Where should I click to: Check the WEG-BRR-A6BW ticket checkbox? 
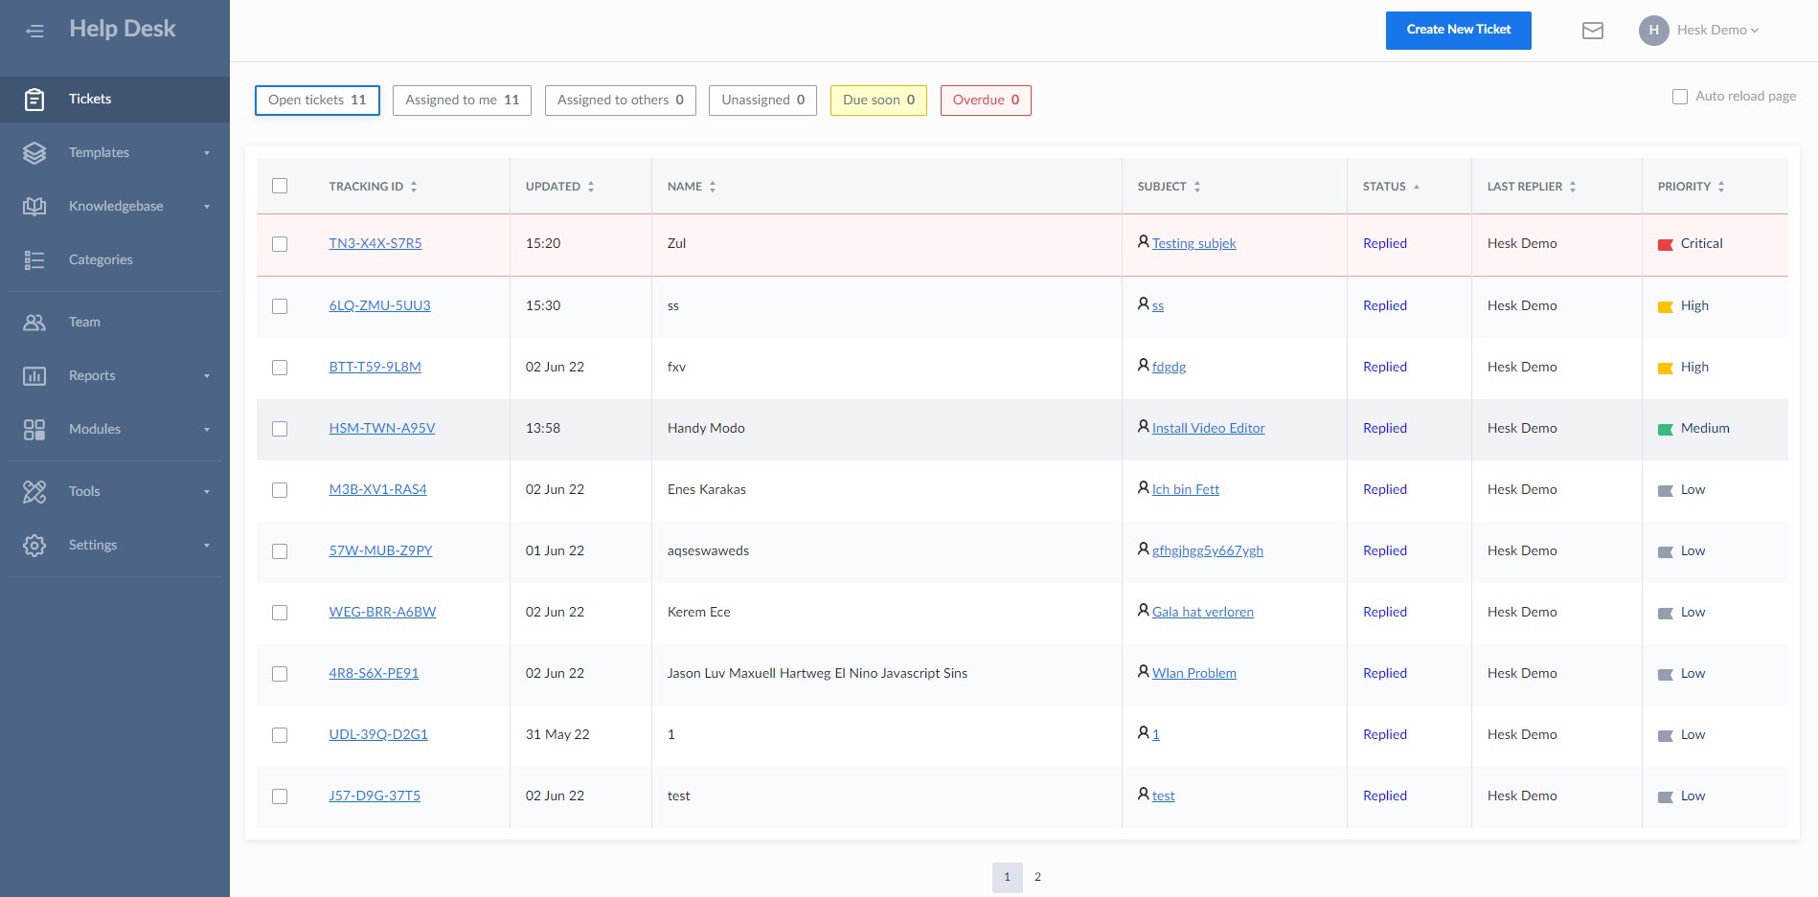280,613
